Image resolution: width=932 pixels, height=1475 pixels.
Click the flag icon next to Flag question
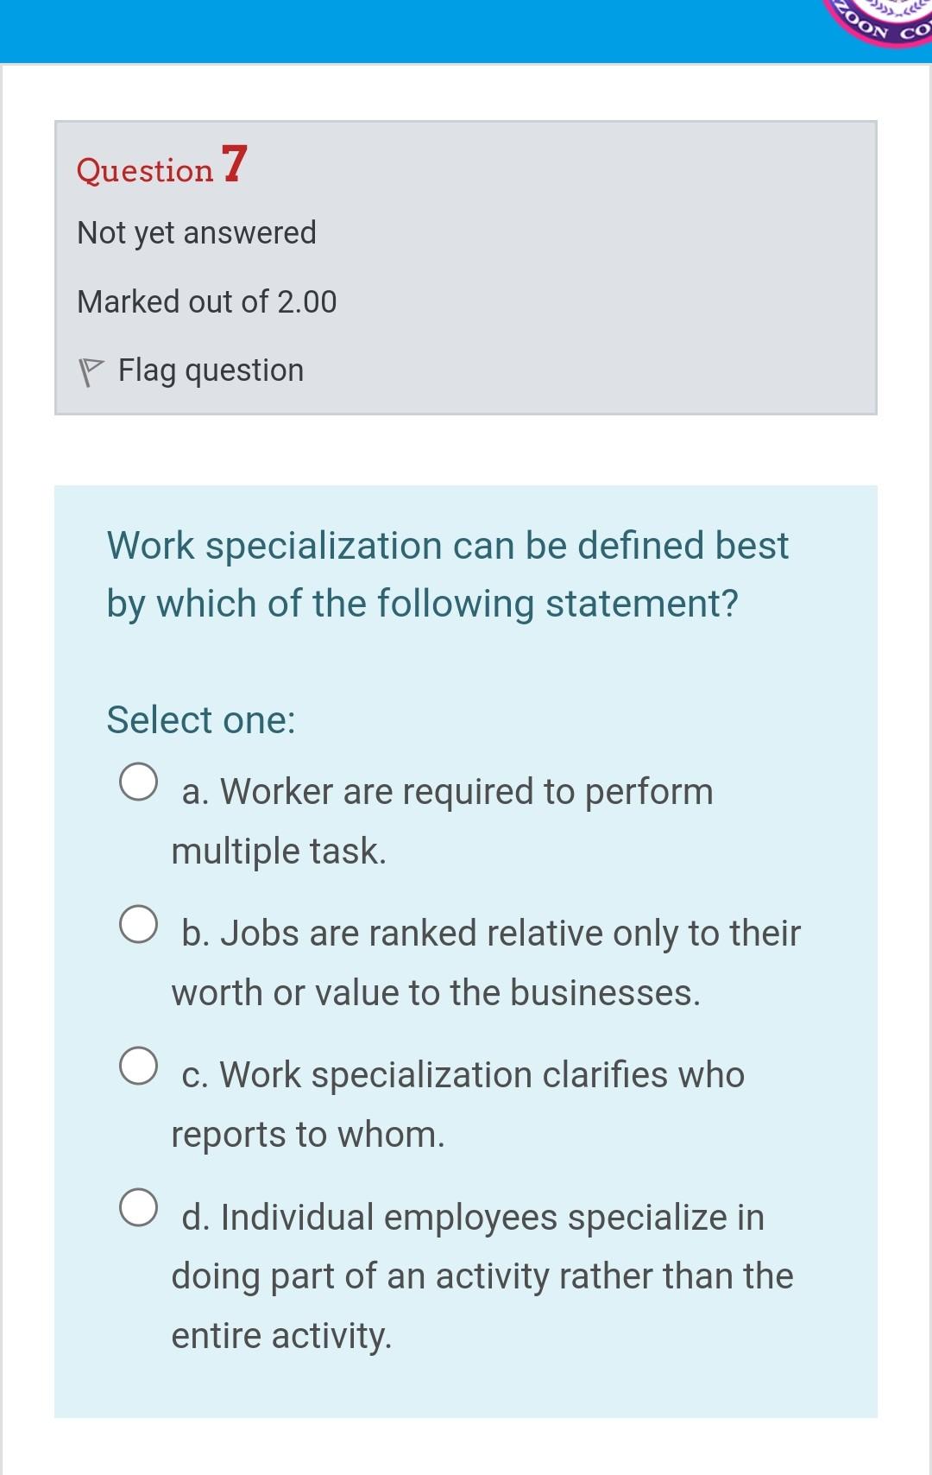click(92, 370)
